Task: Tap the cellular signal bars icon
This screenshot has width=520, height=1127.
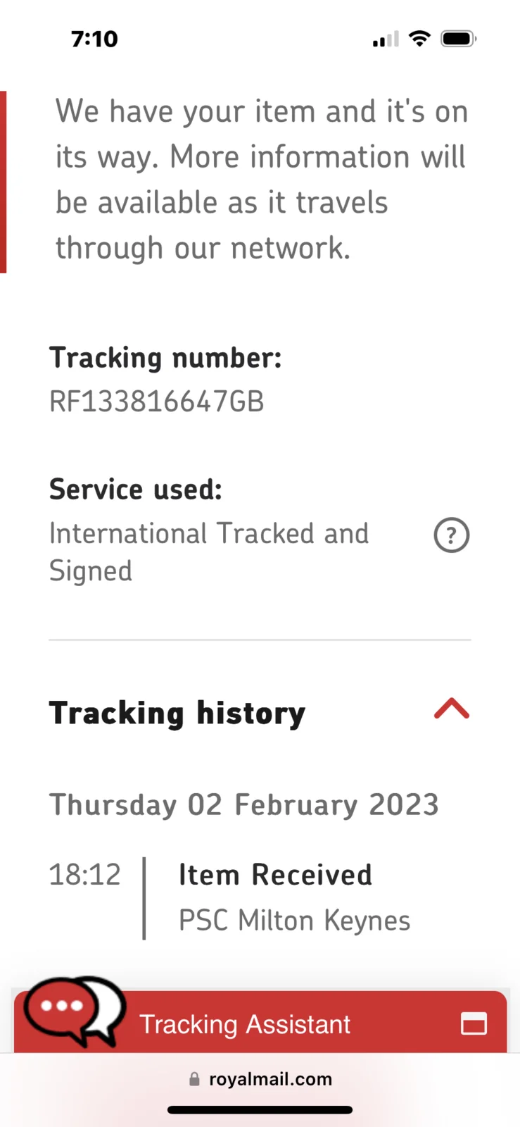Action: click(386, 39)
